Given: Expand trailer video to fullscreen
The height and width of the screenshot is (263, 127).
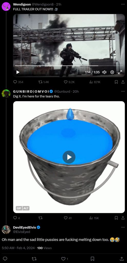Looking at the screenshot, I should (x=120, y=72).
